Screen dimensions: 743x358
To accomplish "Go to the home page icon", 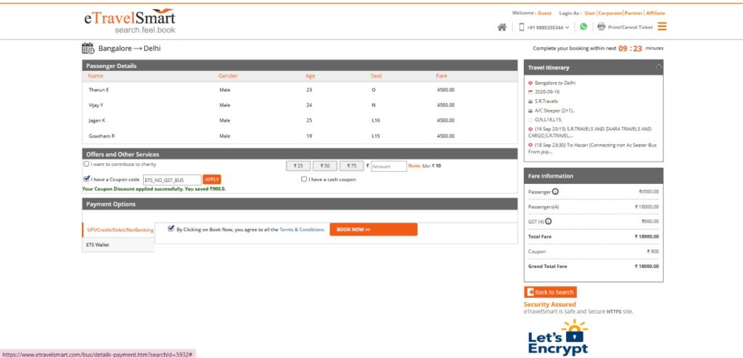I will point(502,28).
